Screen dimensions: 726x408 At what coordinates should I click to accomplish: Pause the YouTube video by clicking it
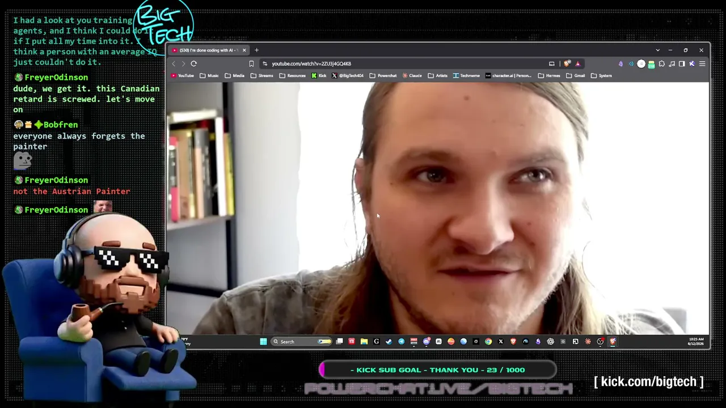[x=437, y=208]
